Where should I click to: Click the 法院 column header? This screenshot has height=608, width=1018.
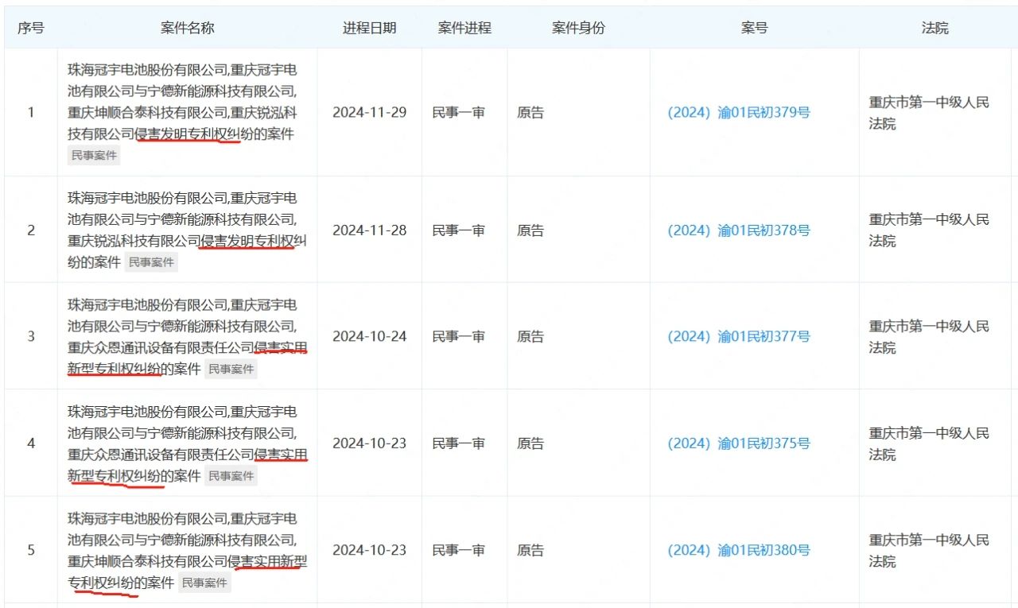pyautogui.click(x=935, y=28)
